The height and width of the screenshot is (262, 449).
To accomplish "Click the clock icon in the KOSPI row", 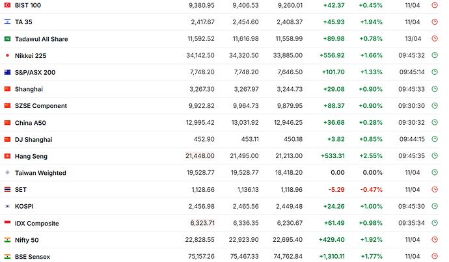I will click(433, 206).
